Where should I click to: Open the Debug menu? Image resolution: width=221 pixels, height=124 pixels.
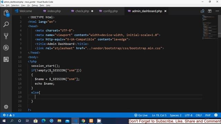pos(35,6)
